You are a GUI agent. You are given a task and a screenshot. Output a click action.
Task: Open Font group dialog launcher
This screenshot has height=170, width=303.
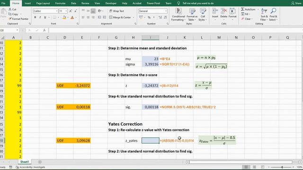78,24
